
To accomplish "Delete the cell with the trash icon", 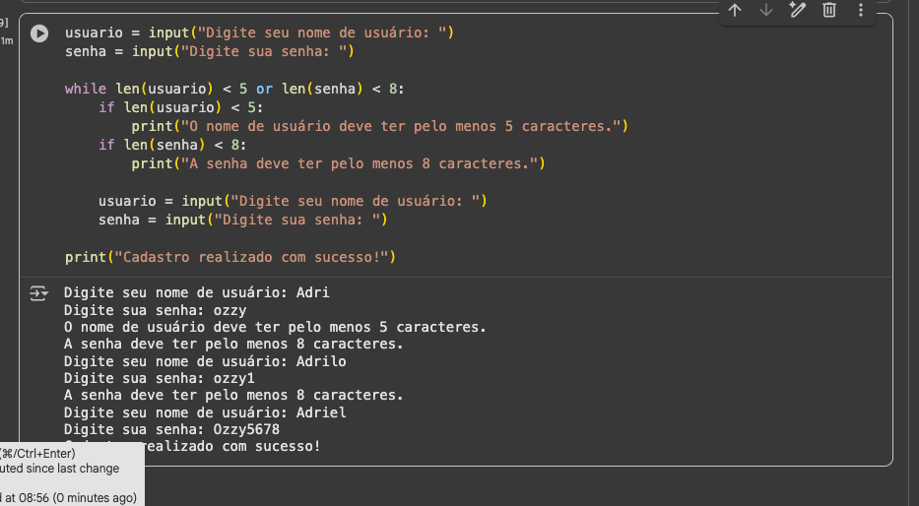I will (x=829, y=10).
